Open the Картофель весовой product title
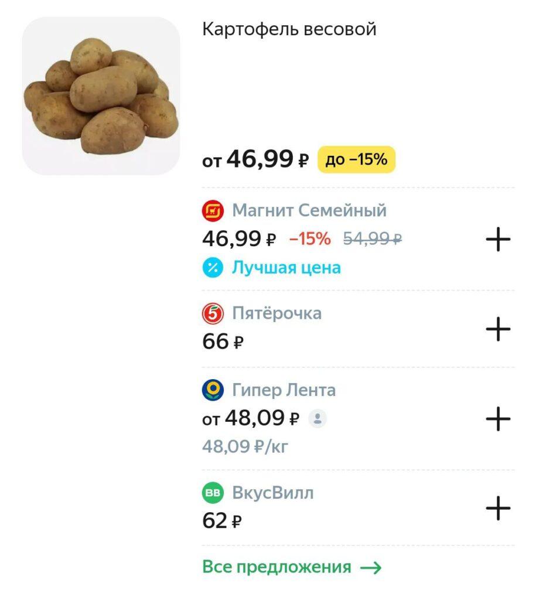Viewport: 536px width, 600px height. click(289, 29)
